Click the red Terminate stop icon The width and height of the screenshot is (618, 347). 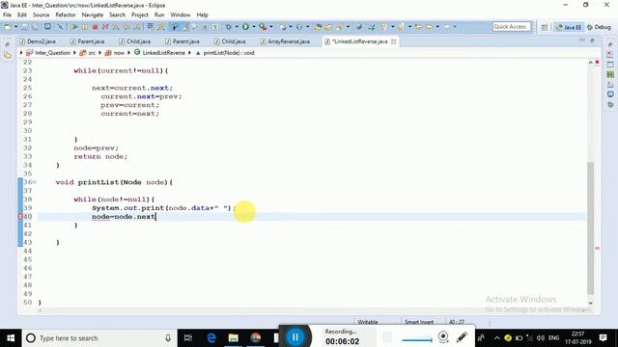[95, 27]
